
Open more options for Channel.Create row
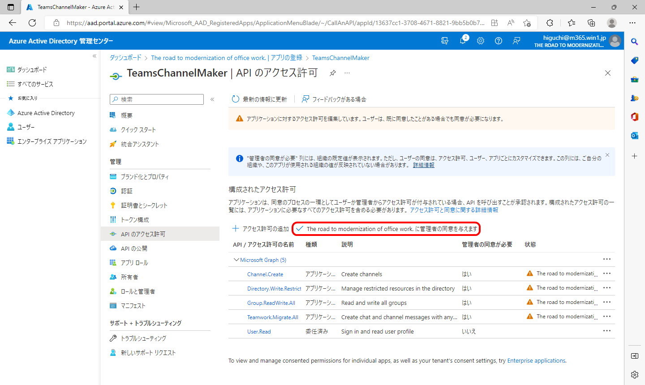click(x=607, y=274)
